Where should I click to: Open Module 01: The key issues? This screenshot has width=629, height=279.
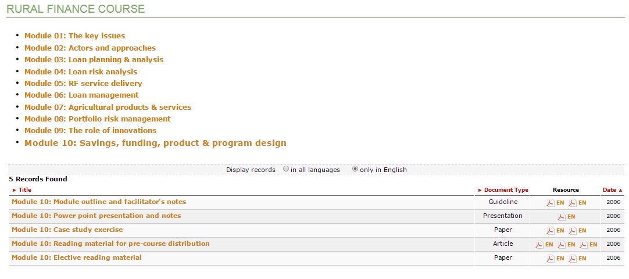coord(74,36)
